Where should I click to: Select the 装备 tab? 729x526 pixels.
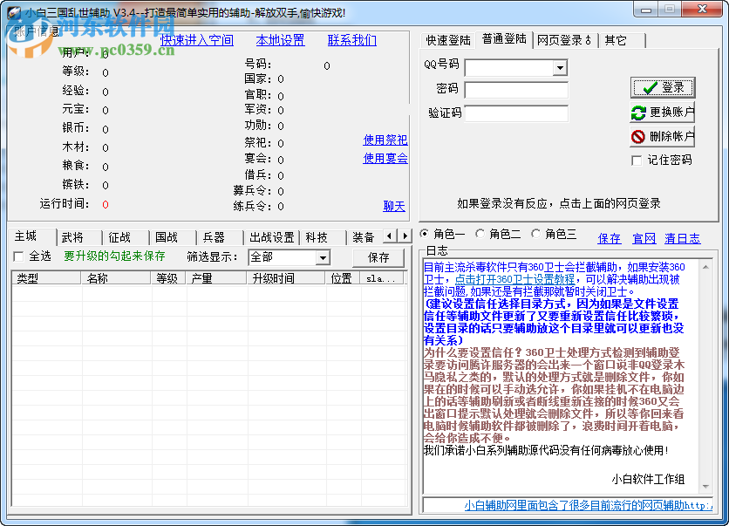tap(365, 237)
